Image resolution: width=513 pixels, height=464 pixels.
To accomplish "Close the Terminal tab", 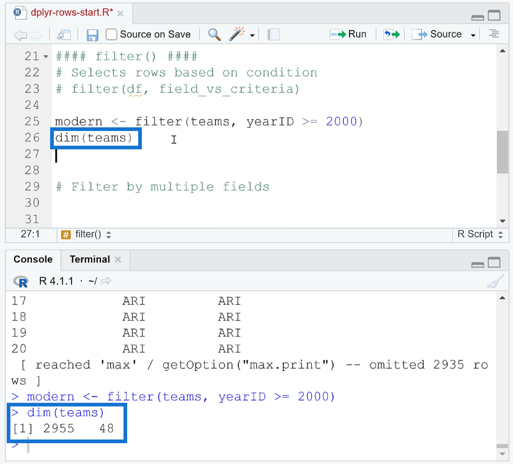I will tap(118, 260).
